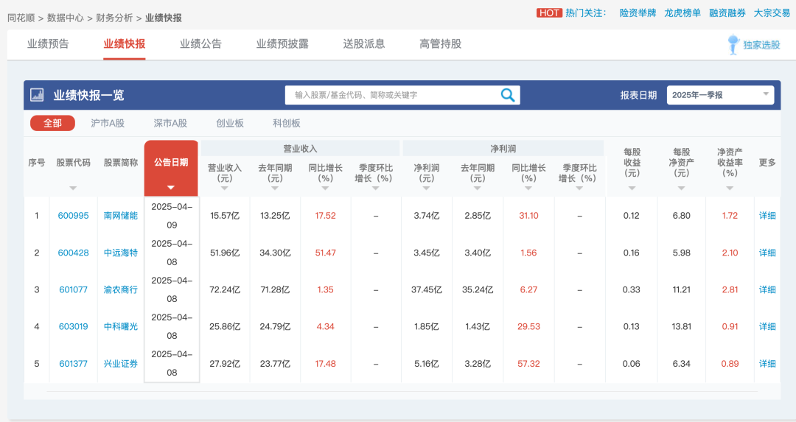Open stock code 601077
Screen dimensions: 796x422
(73, 289)
